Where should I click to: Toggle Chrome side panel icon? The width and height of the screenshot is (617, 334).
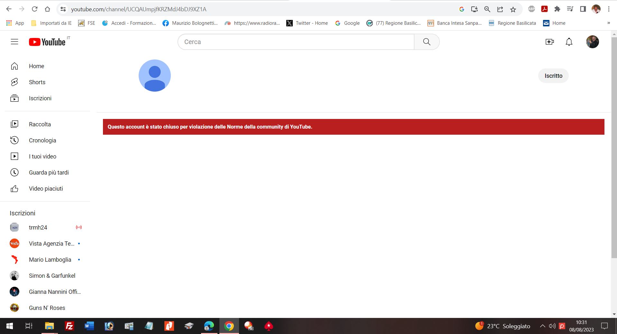(583, 9)
